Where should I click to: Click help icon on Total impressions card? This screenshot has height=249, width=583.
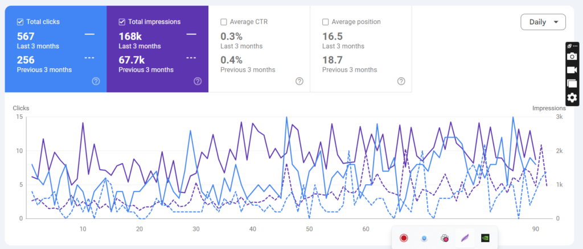click(198, 81)
